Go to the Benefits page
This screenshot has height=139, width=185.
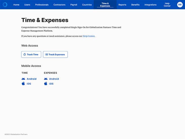click(135, 5)
